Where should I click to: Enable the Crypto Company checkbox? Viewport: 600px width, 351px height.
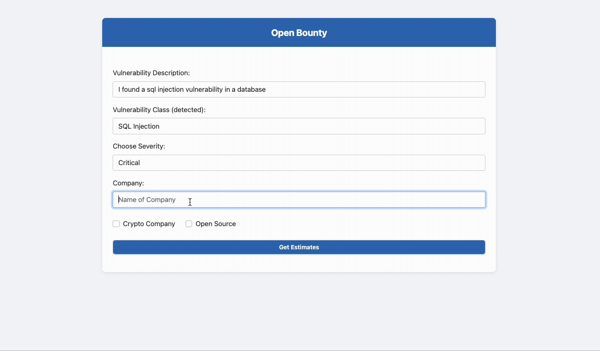pyautogui.click(x=116, y=223)
